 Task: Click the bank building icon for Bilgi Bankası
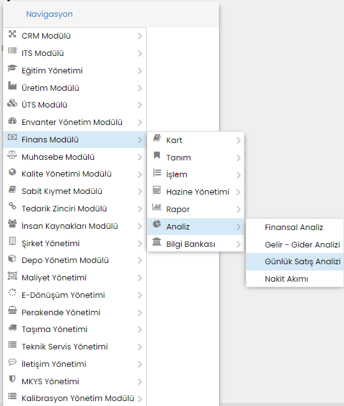[x=157, y=241]
